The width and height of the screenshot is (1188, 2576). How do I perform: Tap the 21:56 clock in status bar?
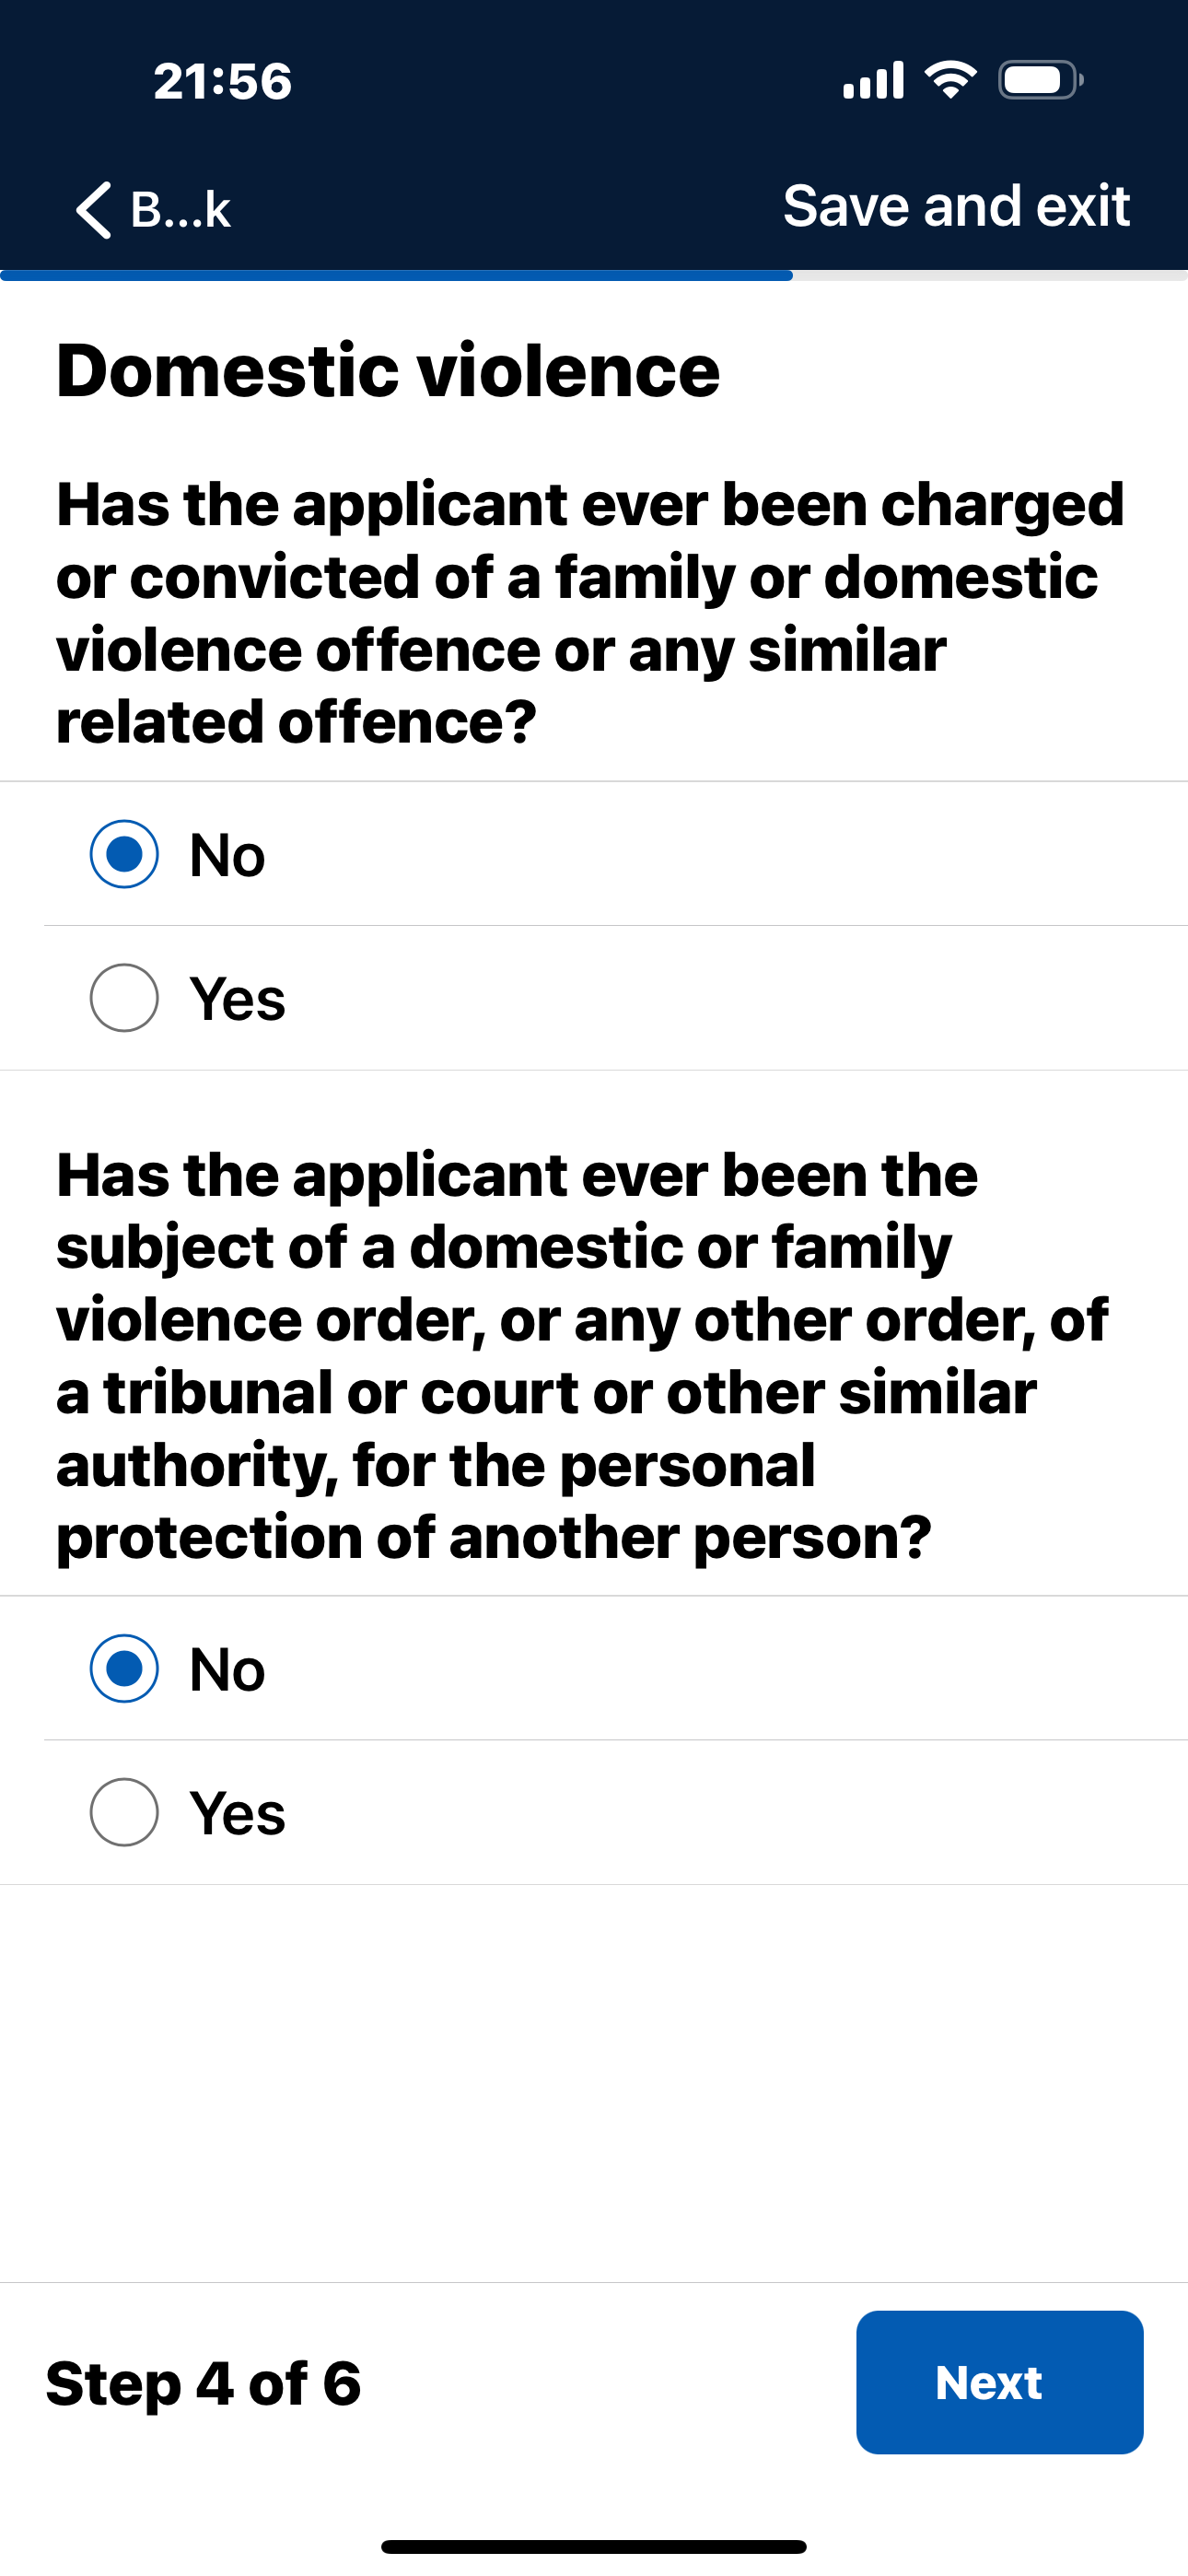tap(222, 81)
